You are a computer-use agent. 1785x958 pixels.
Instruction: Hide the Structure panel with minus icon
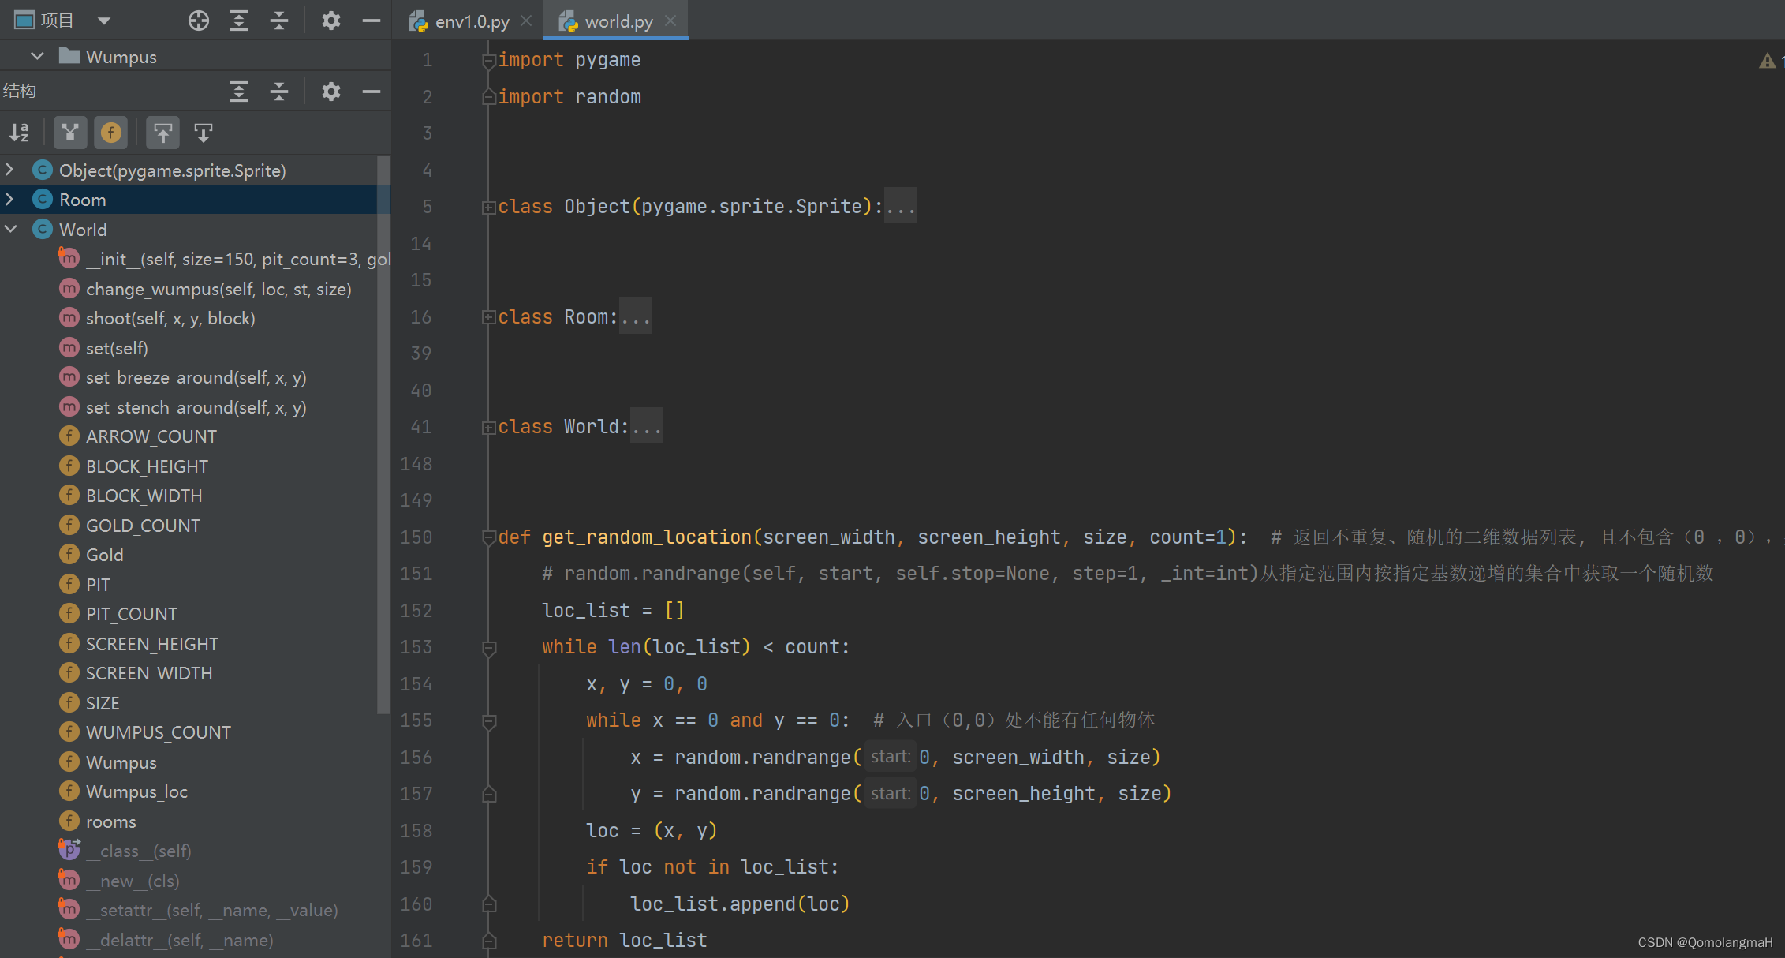371,92
